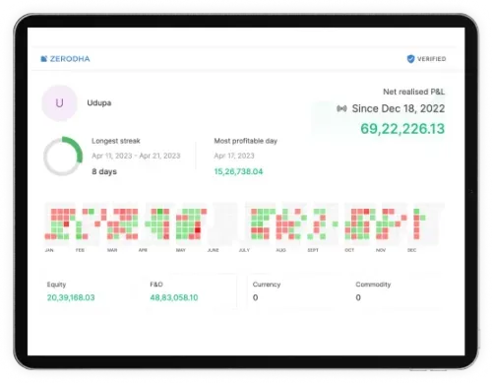The image size is (492, 384).
Task: Click the Verified shield badge icon
Action: point(410,59)
